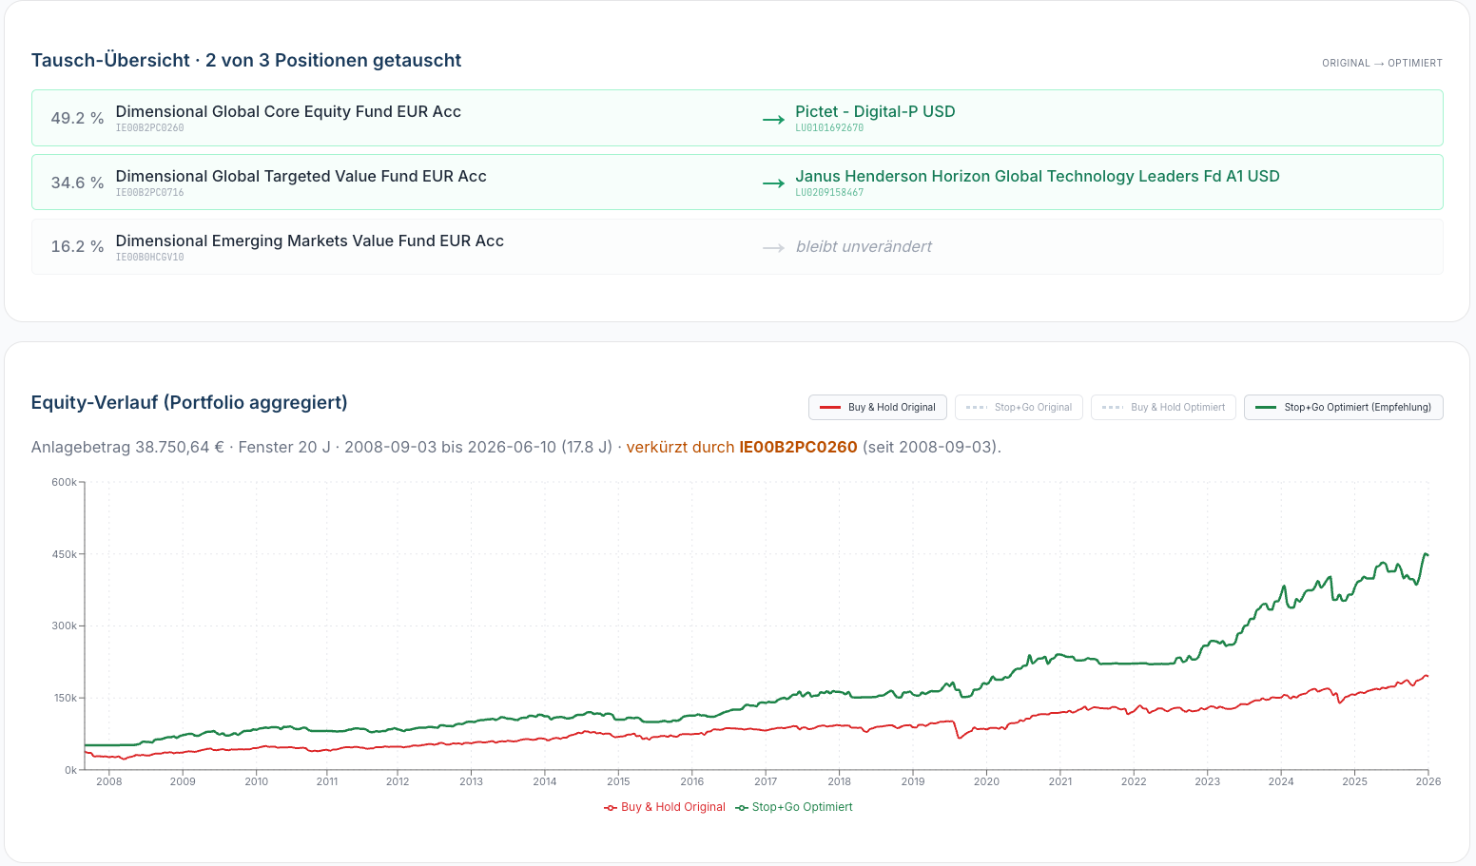Click the 49.2 % weight value
Viewport: 1476px width, 866px height.
tap(77, 118)
